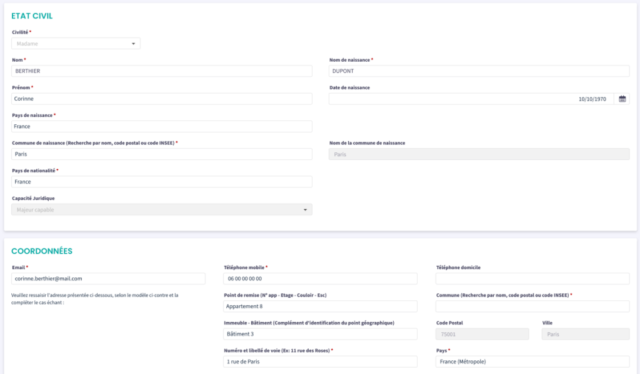
Task: Click the Pays field France (Métropole)
Action: (532, 362)
